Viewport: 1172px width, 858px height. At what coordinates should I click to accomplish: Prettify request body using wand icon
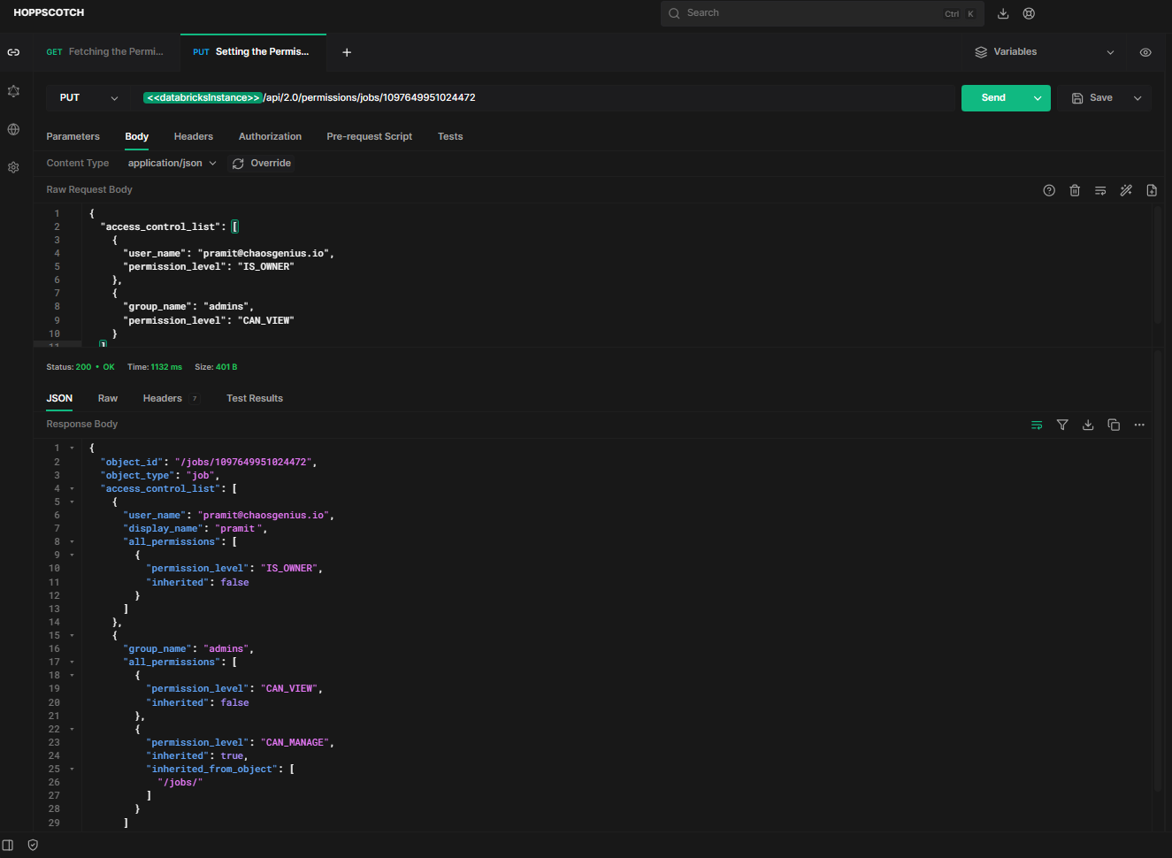point(1126,190)
